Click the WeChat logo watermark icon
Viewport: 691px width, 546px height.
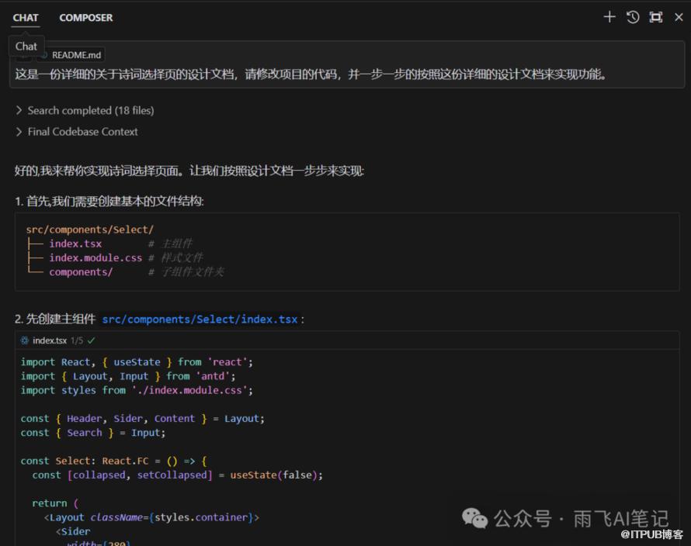click(475, 518)
